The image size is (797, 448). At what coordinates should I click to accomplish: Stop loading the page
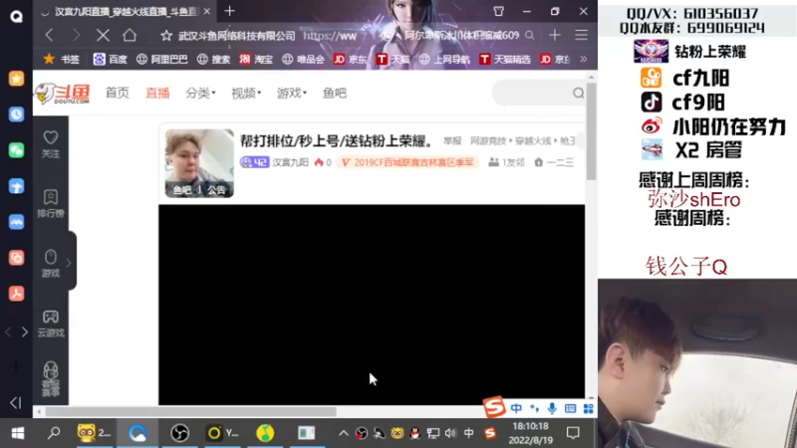click(x=103, y=35)
